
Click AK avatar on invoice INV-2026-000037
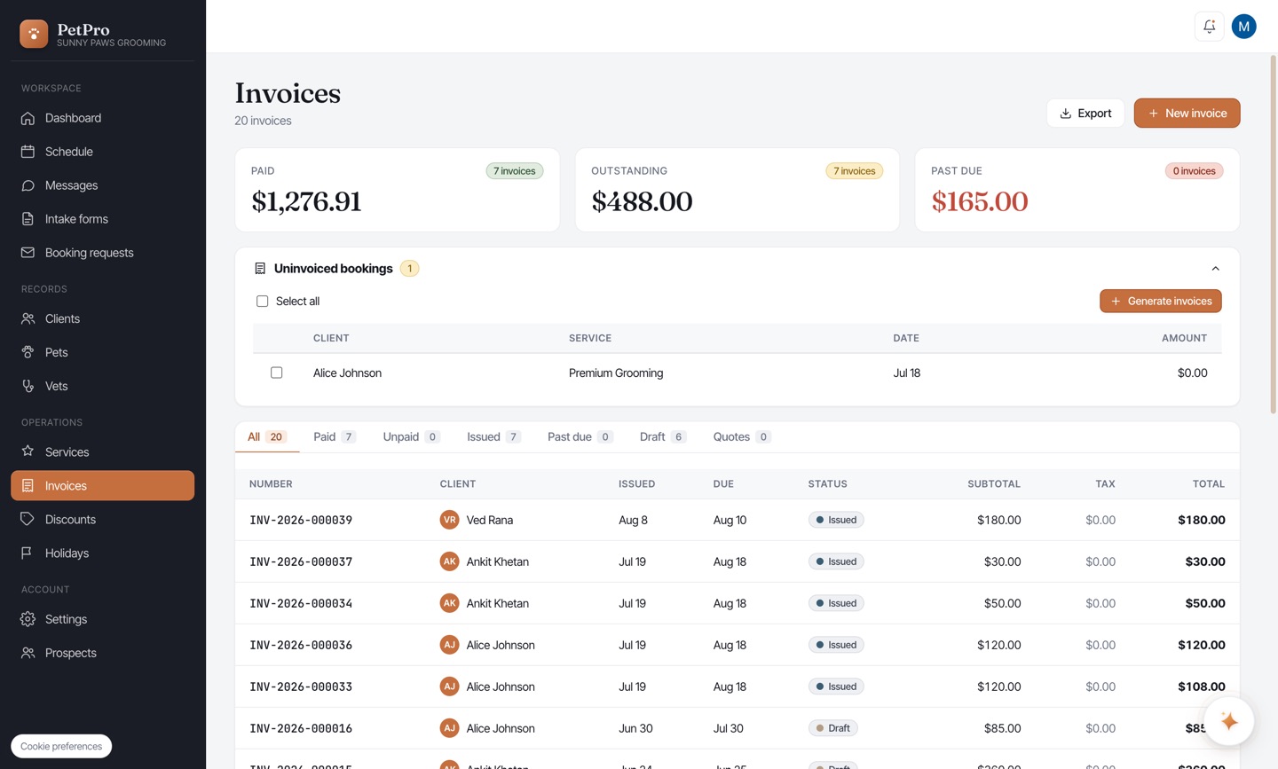click(x=449, y=561)
